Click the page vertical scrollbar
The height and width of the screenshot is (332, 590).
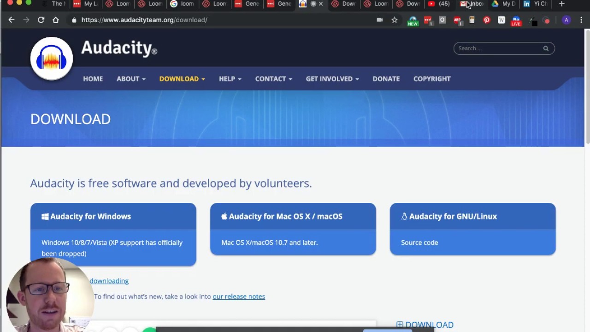click(x=587, y=86)
